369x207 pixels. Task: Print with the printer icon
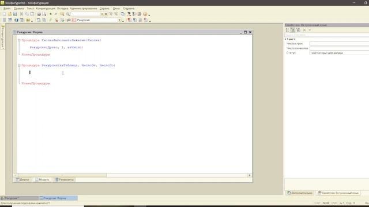(39, 14)
